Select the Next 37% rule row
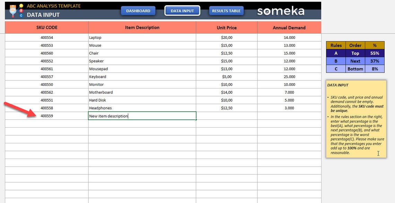The height and width of the screenshot is (203, 395). [x=355, y=61]
